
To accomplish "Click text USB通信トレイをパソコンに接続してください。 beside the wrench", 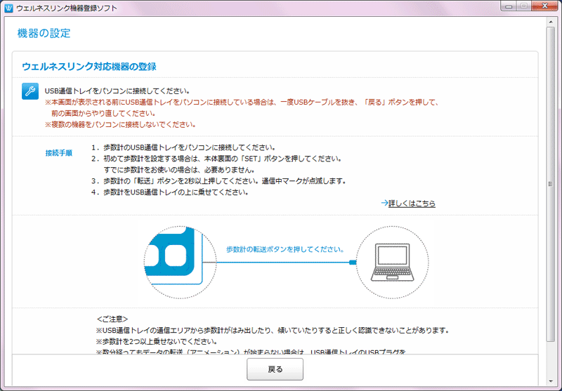I will 117,91.
